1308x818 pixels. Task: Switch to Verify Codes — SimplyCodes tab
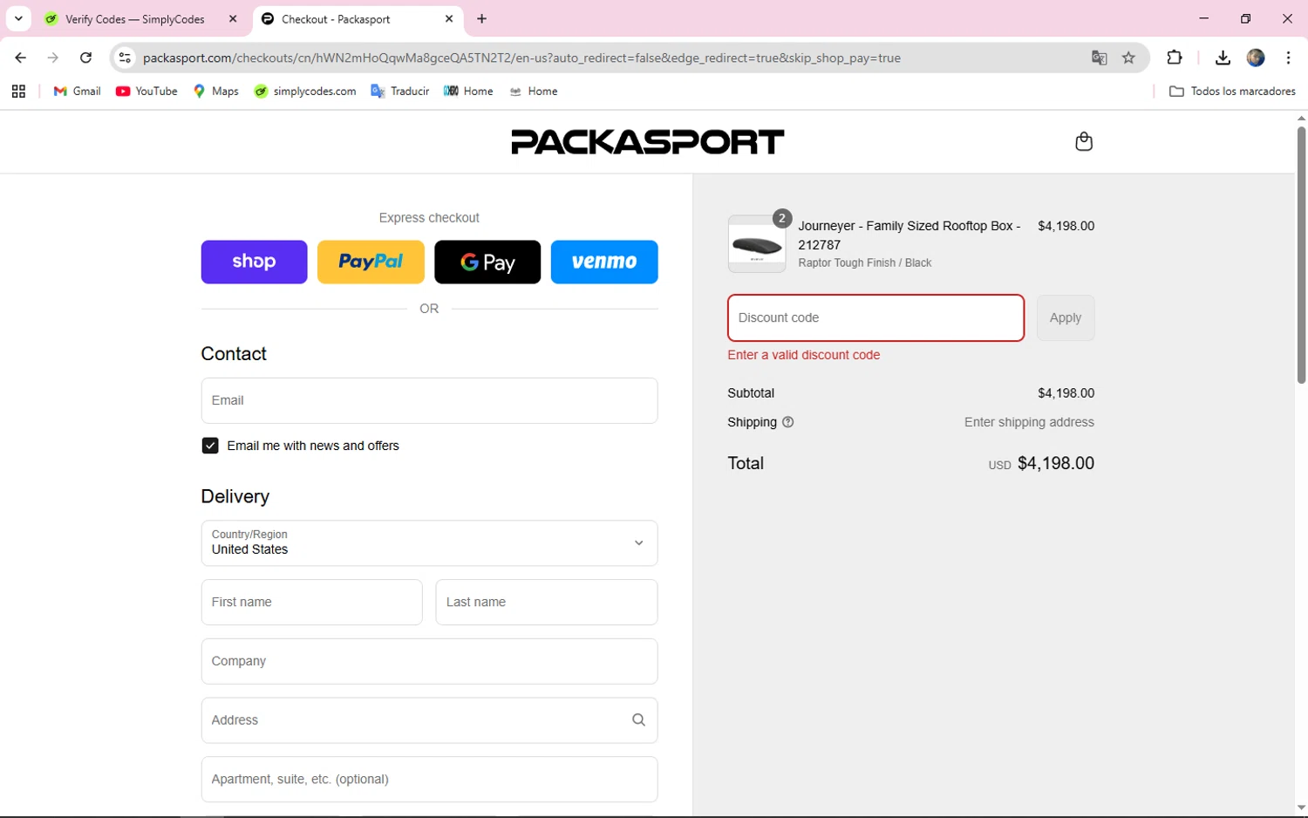135,19
